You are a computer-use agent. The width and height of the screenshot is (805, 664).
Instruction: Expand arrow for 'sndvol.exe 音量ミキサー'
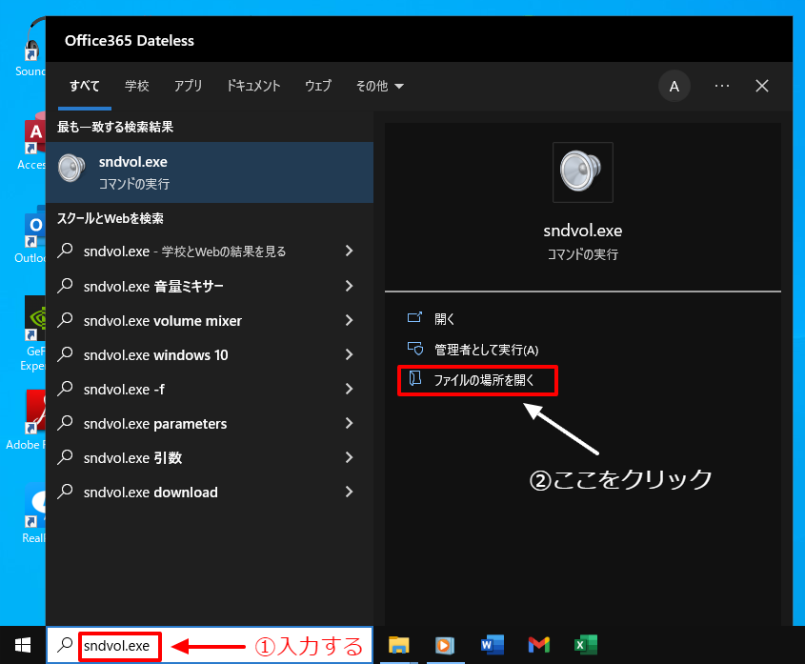[x=349, y=286]
